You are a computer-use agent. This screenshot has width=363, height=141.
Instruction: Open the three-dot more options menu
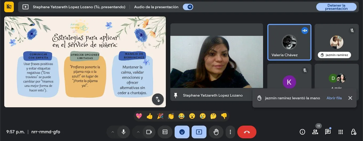pyautogui.click(x=230, y=132)
